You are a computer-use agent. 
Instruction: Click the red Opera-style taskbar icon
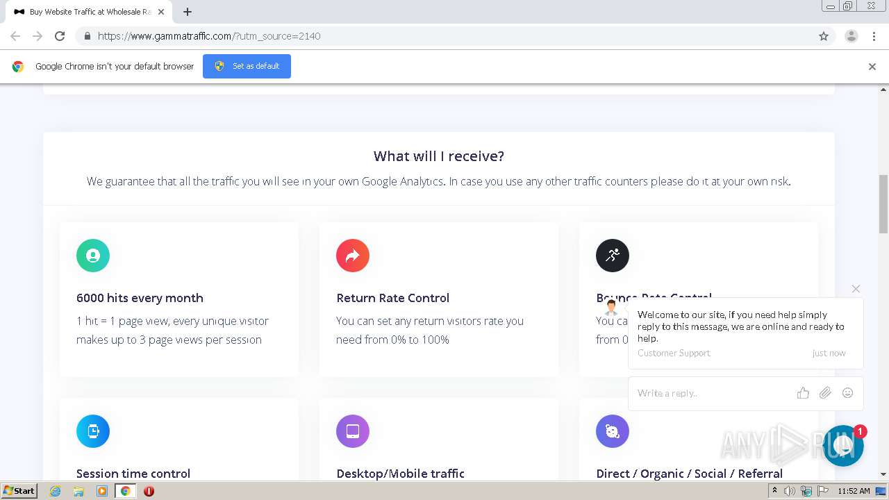click(x=149, y=491)
